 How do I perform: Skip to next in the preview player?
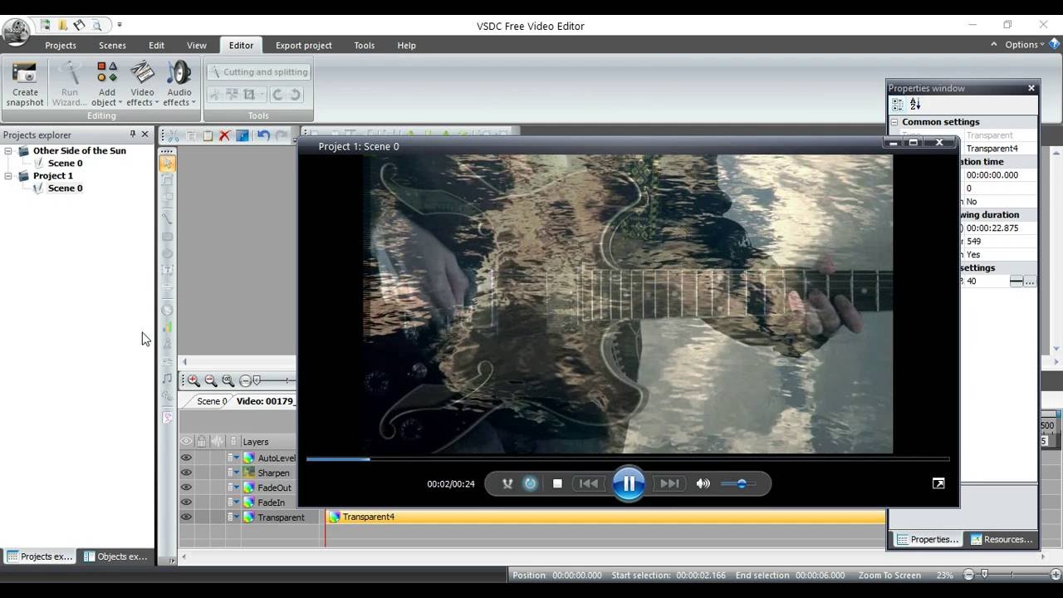pos(669,483)
